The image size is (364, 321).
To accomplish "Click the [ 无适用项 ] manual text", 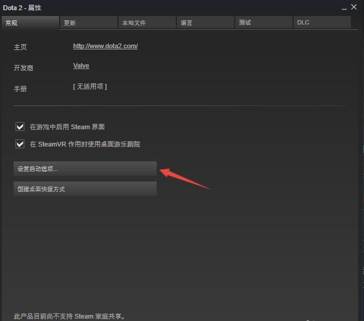I will tap(90, 86).
